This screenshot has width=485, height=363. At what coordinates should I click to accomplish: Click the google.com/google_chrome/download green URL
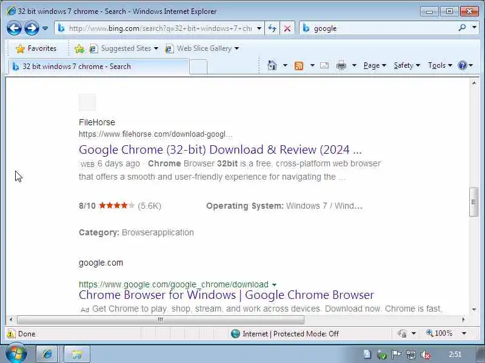173,284
